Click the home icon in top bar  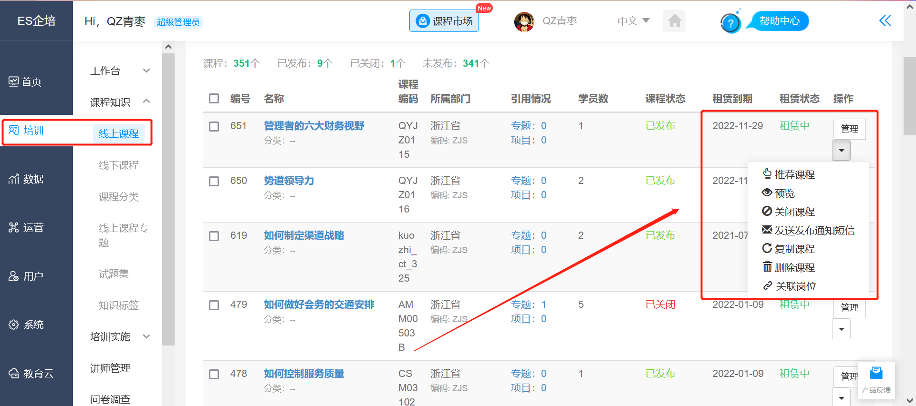(674, 21)
